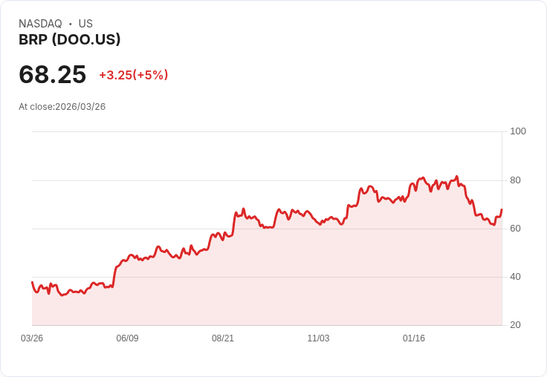Select the 60 y-axis label

(515, 228)
